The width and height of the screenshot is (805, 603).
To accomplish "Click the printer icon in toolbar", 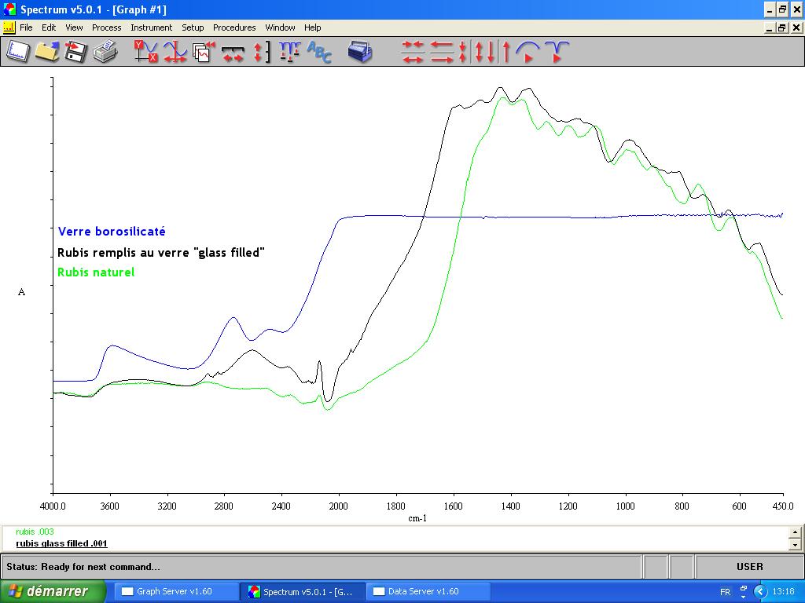I will (105, 52).
